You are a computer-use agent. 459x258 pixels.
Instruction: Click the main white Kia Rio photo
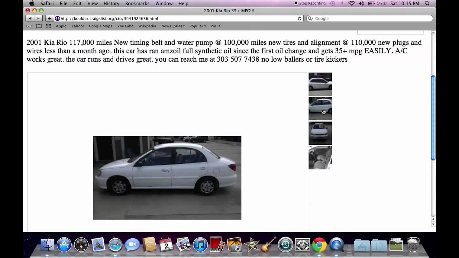coord(167,178)
